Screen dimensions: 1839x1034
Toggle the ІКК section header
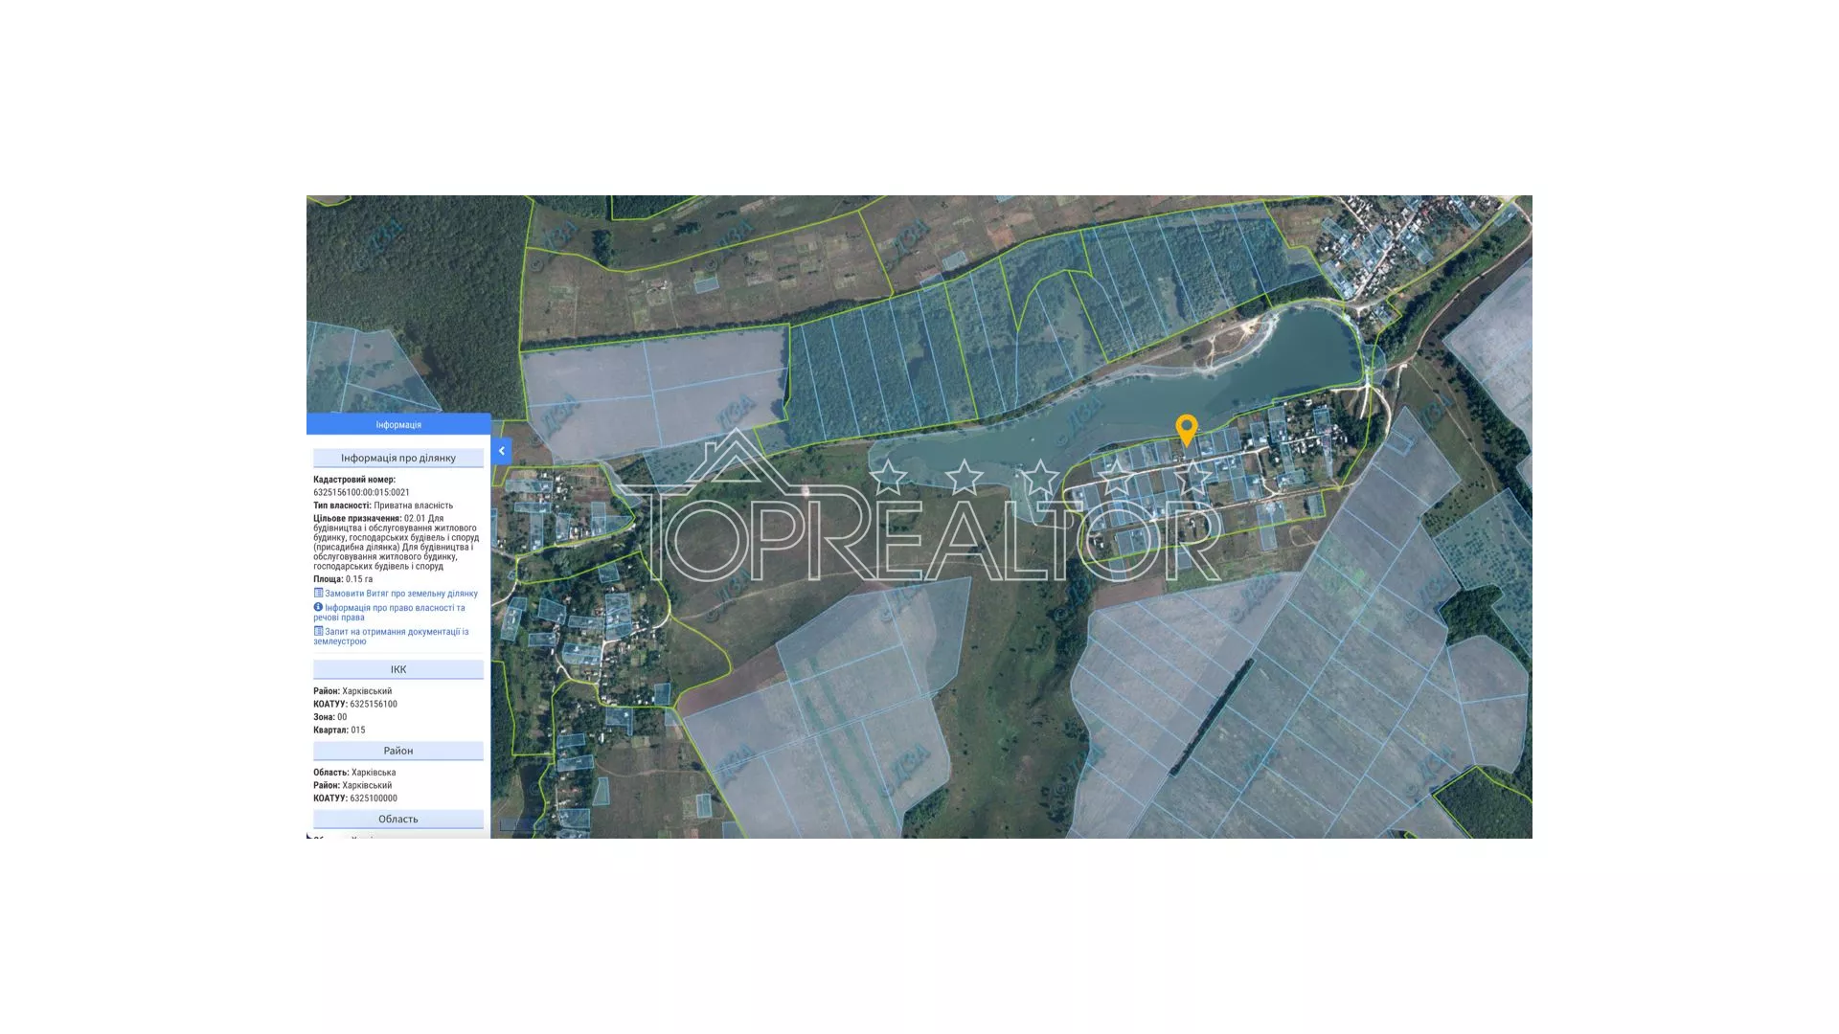click(x=398, y=669)
